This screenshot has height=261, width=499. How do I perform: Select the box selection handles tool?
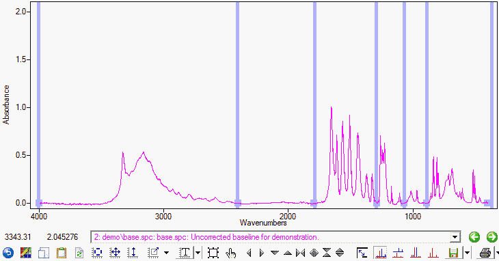click(213, 253)
